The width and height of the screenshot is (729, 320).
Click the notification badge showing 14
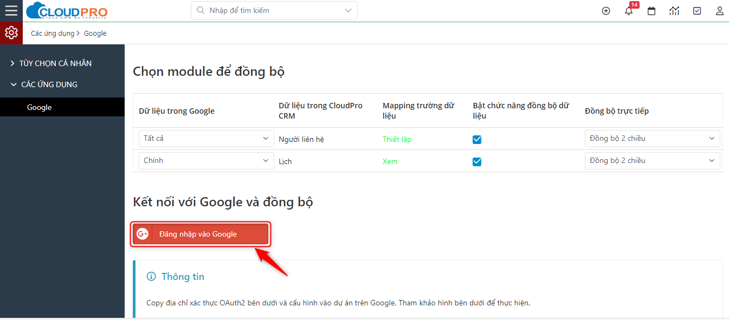tap(634, 5)
